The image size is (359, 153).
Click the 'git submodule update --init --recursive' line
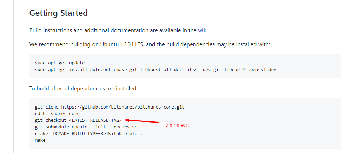86,127
